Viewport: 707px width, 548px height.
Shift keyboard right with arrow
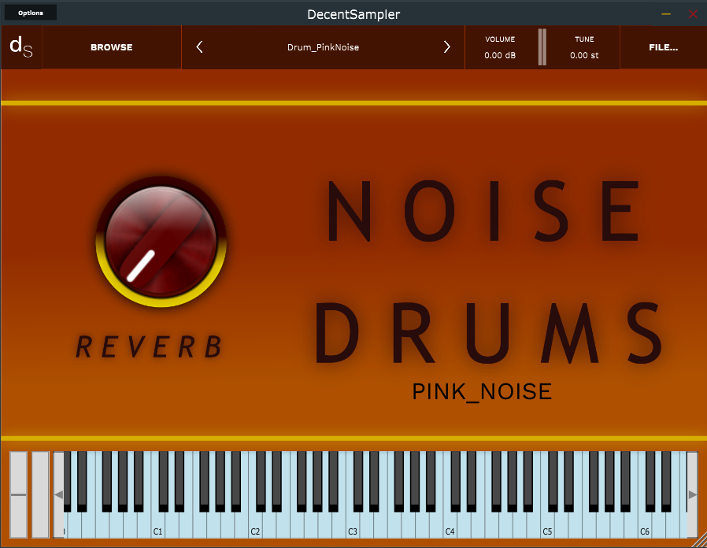tap(692, 494)
